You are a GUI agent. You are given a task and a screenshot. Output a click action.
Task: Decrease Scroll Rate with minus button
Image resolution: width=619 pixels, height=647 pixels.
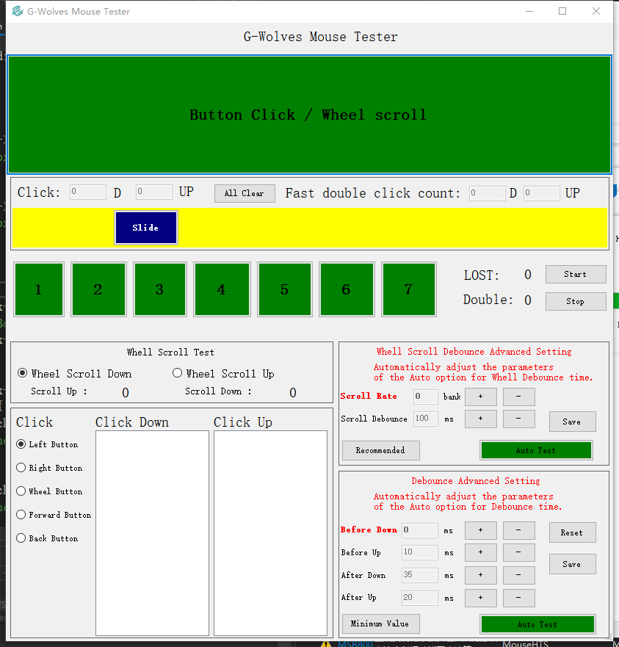pos(518,397)
